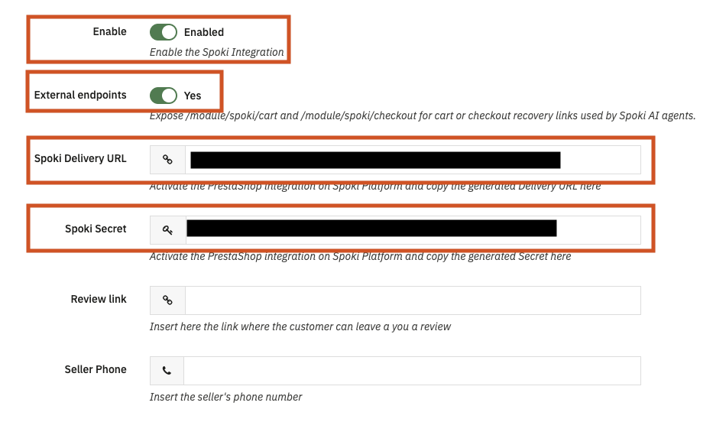Click the phone icon beside Seller Phone
The height and width of the screenshot is (422, 713).
167,371
